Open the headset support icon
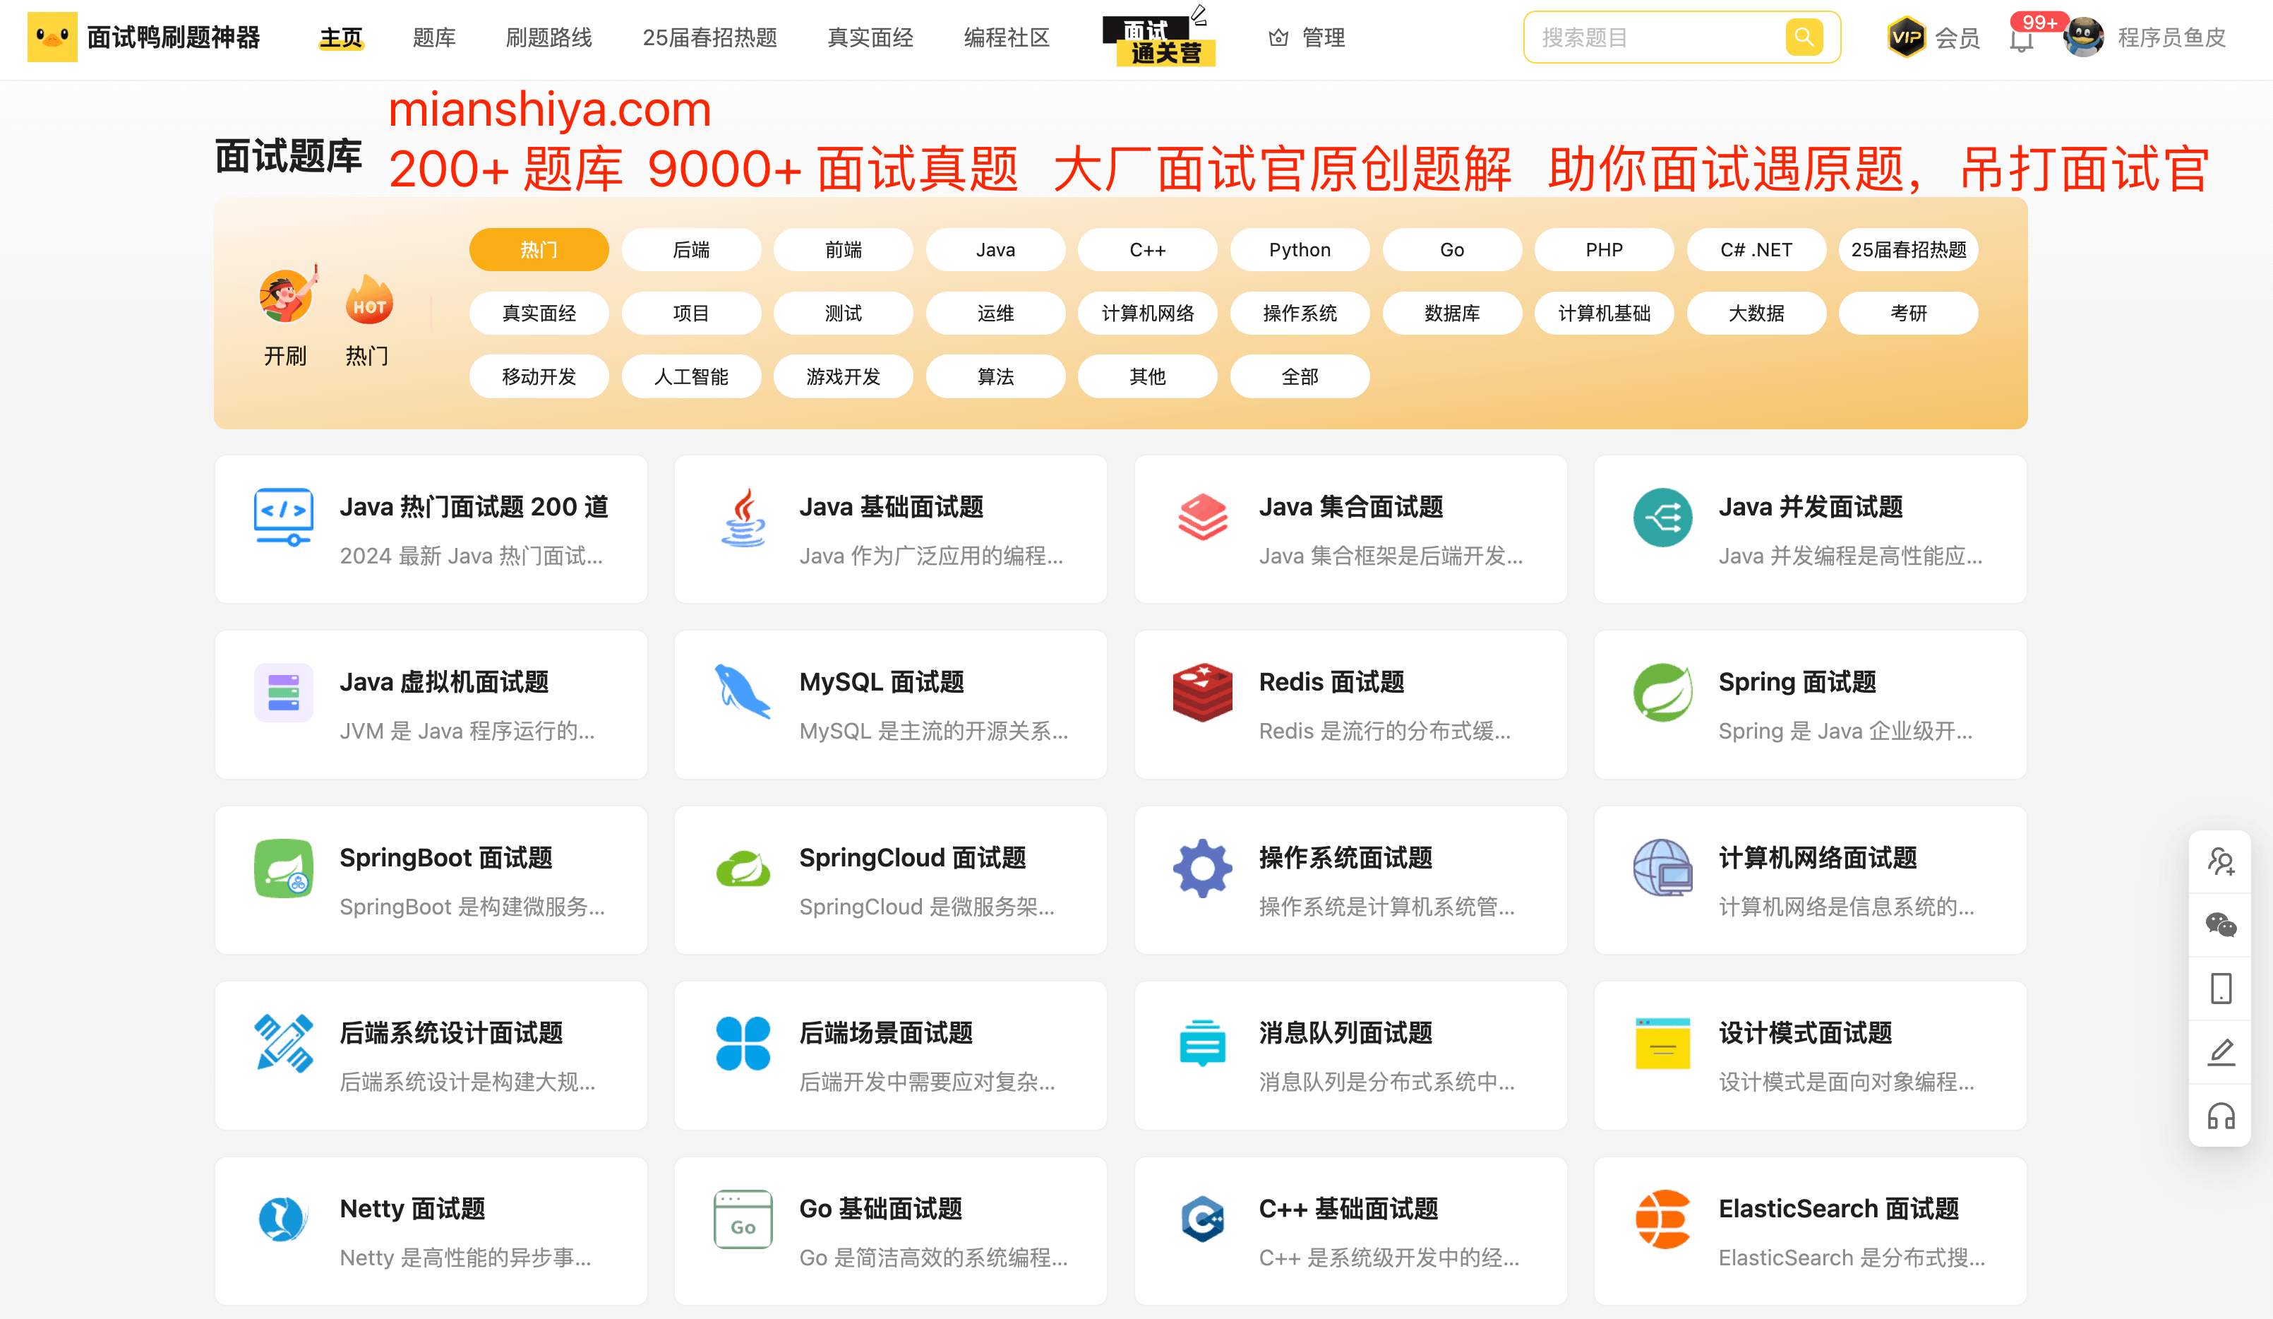 pos(2220,1116)
